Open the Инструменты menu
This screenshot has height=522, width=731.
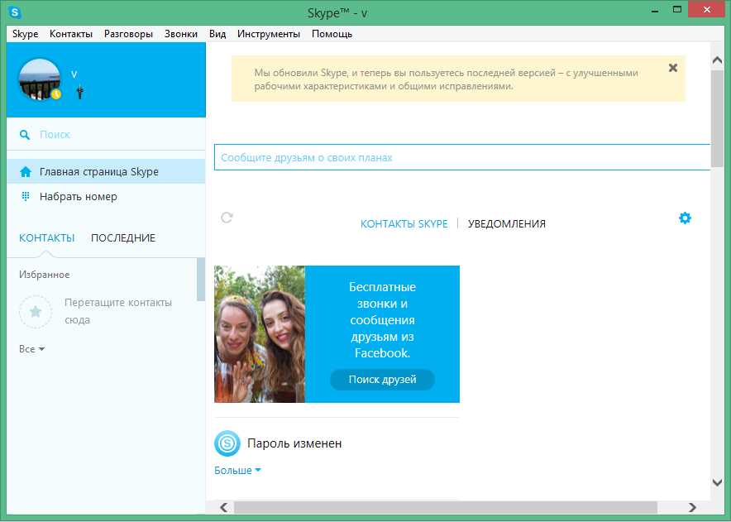(269, 34)
